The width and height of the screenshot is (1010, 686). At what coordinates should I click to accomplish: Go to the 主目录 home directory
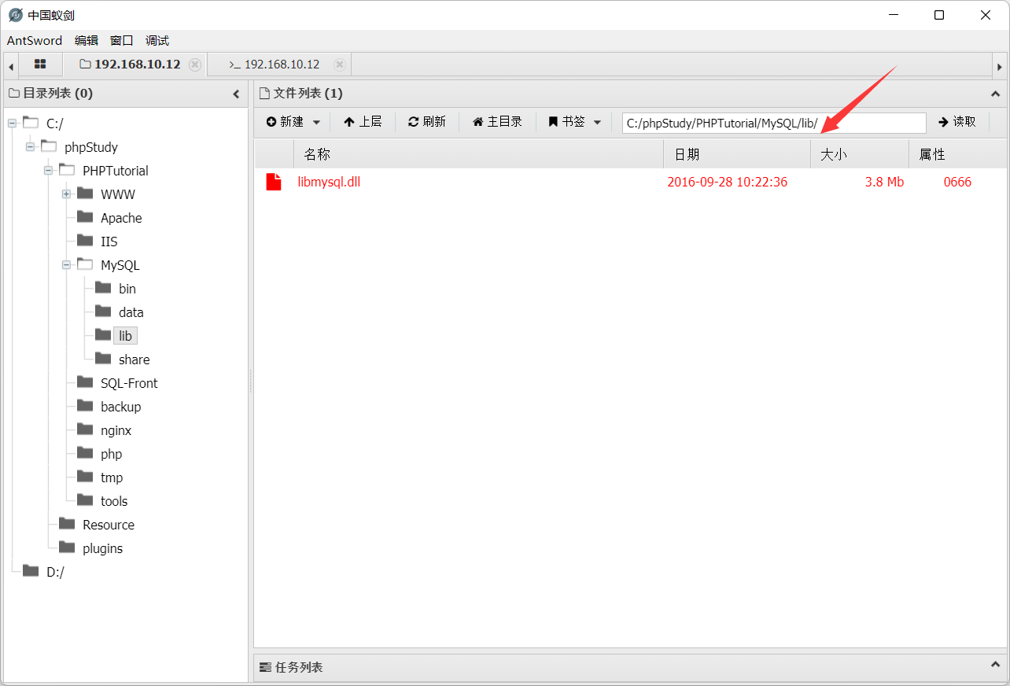pyautogui.click(x=497, y=122)
